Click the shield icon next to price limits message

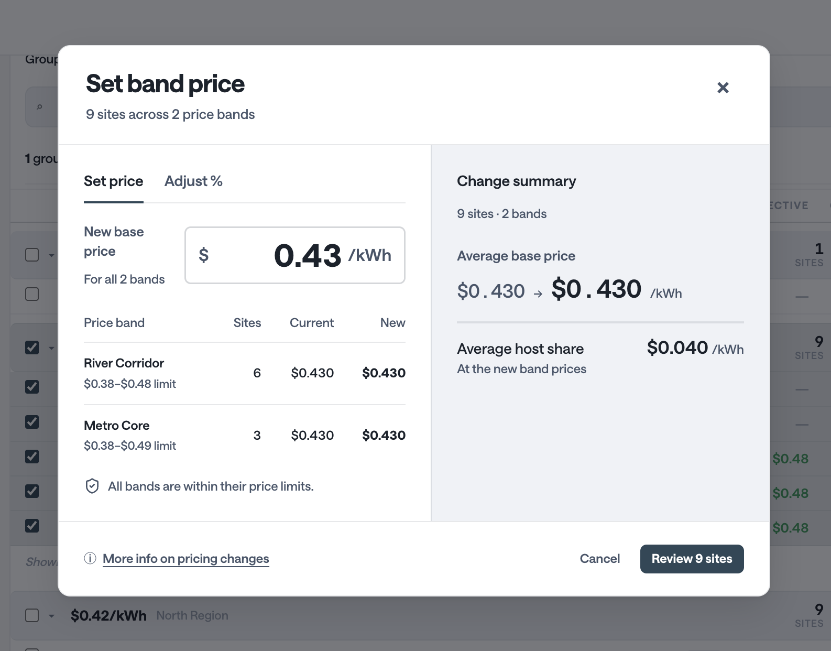point(92,486)
